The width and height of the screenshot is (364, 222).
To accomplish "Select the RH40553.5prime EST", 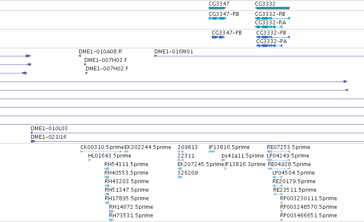I will pos(107,177).
